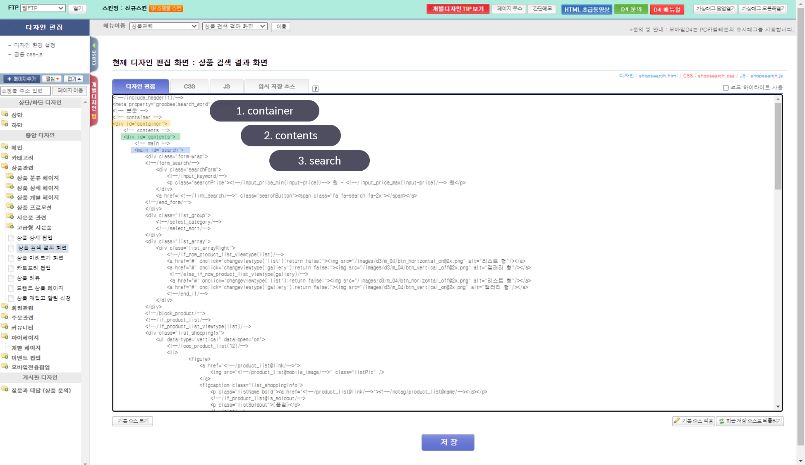805x465 pixels.
Task: Click the blue 저장 button
Action: click(x=448, y=442)
